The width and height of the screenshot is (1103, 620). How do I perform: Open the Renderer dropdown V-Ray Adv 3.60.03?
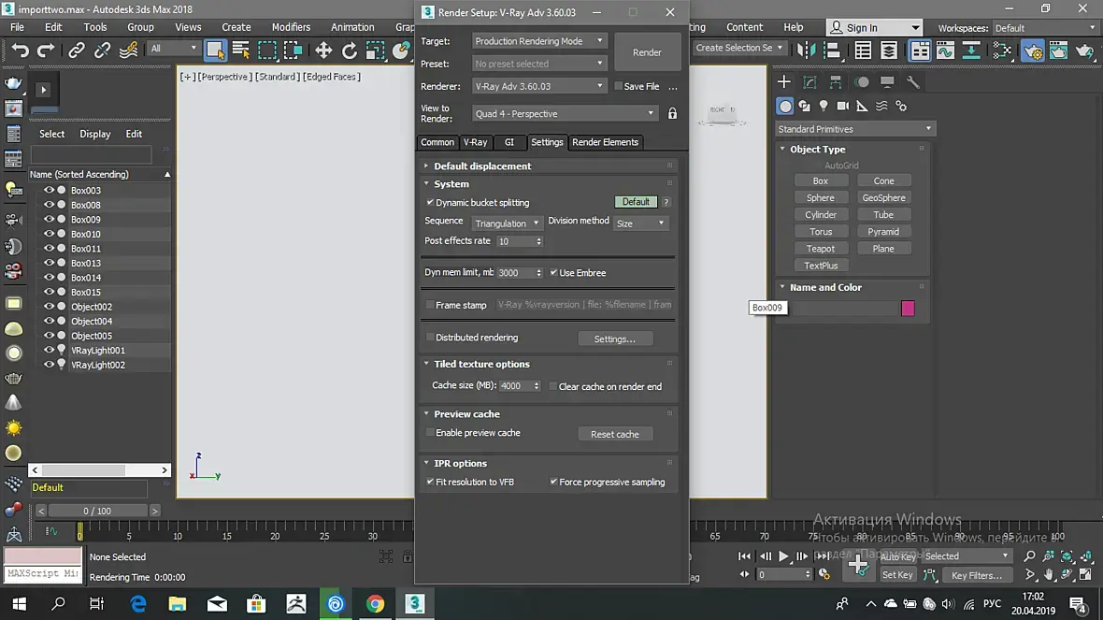pyautogui.click(x=539, y=86)
